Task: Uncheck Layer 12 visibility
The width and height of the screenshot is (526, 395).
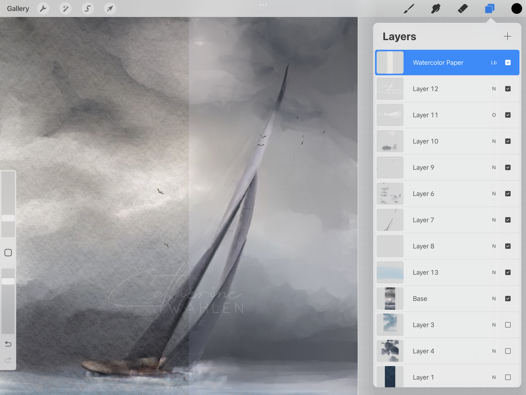Action: click(508, 89)
